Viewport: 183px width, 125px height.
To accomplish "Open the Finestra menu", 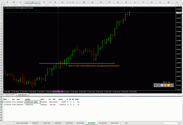I will [x=47, y=5].
